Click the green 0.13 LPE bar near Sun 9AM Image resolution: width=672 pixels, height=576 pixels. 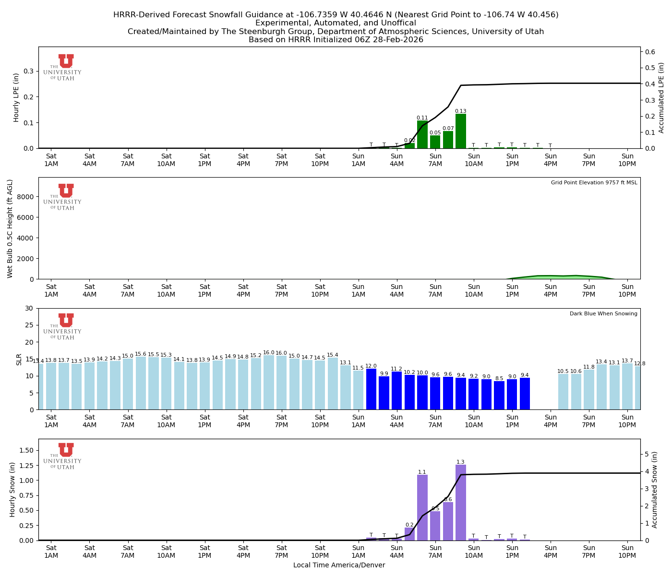pos(462,132)
